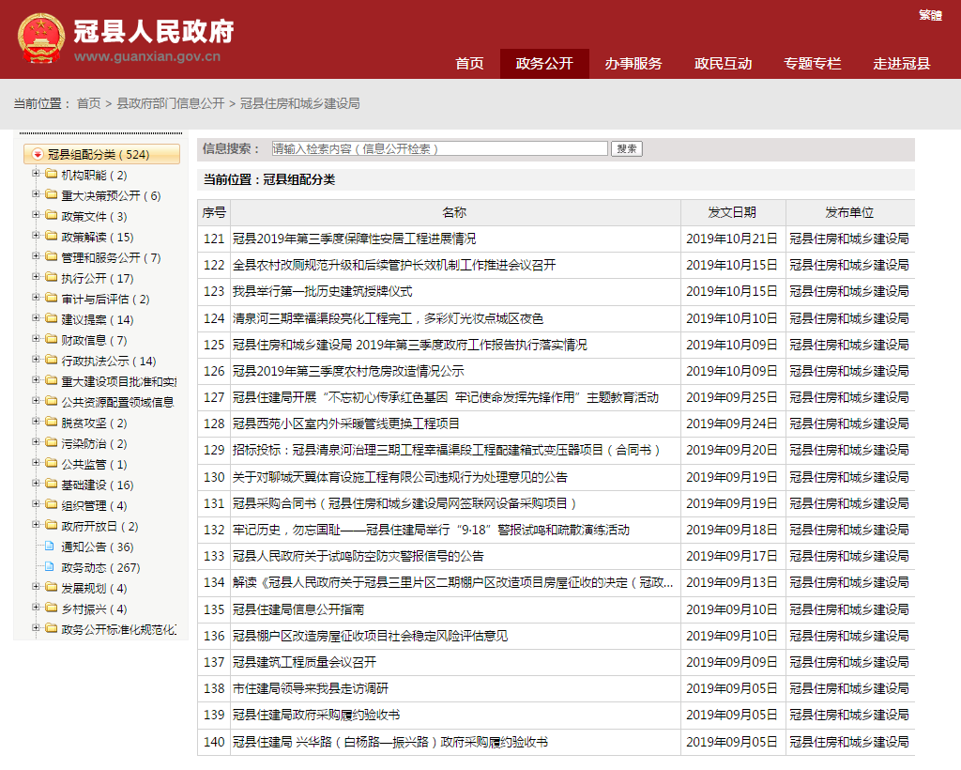This screenshot has width=961, height=770.
Task: Click folder icon beside 执行公开
Action: (x=52, y=278)
